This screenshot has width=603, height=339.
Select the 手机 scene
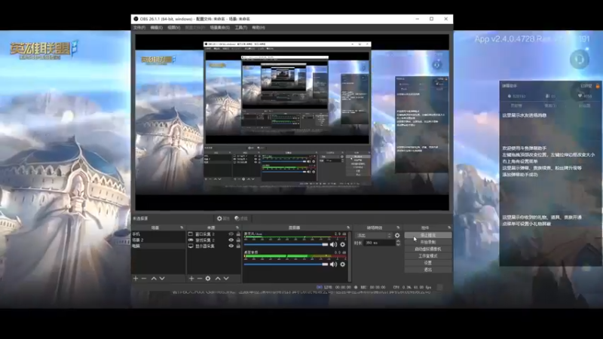pos(158,234)
